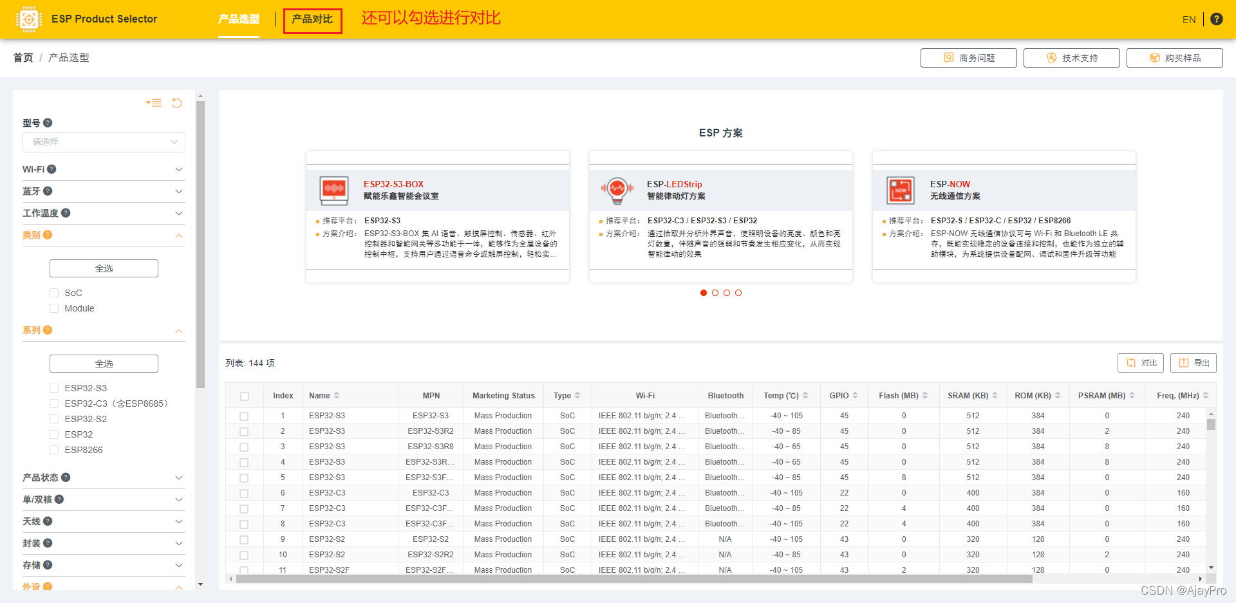
Task: Click 全选 under 类别
Action: (x=104, y=268)
